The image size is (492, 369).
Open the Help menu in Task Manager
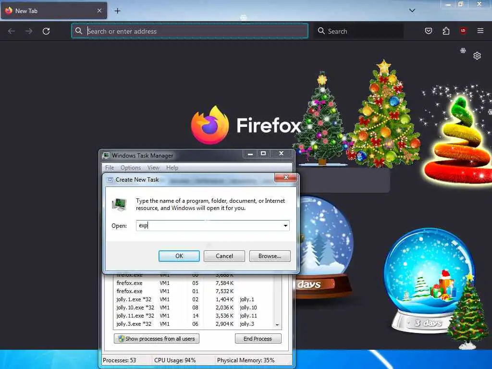pyautogui.click(x=172, y=168)
